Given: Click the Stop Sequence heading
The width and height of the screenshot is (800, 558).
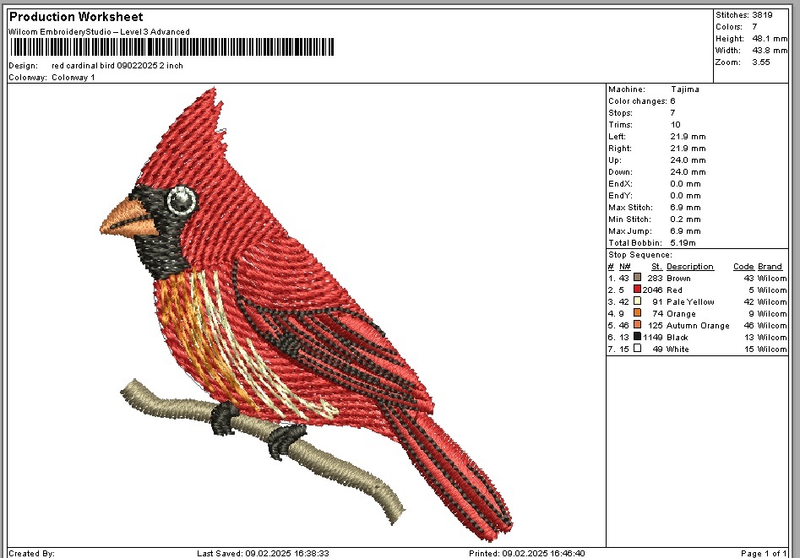Looking at the screenshot, I should tap(640, 255).
